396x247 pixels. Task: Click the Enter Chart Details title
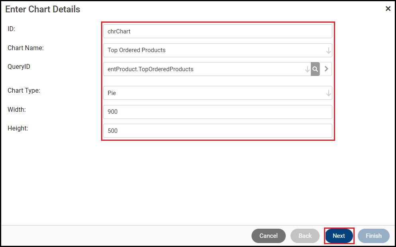(x=43, y=9)
